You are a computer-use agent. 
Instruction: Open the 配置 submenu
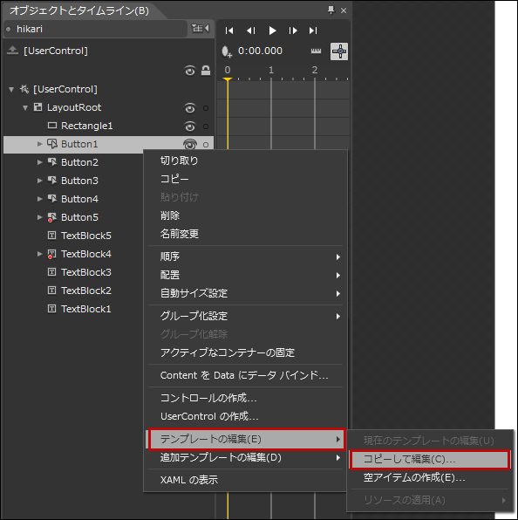coord(246,275)
